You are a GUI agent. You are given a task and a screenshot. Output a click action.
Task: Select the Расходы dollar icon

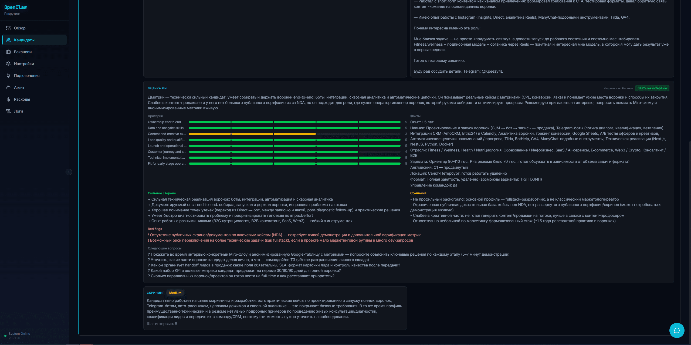[x=8, y=99]
